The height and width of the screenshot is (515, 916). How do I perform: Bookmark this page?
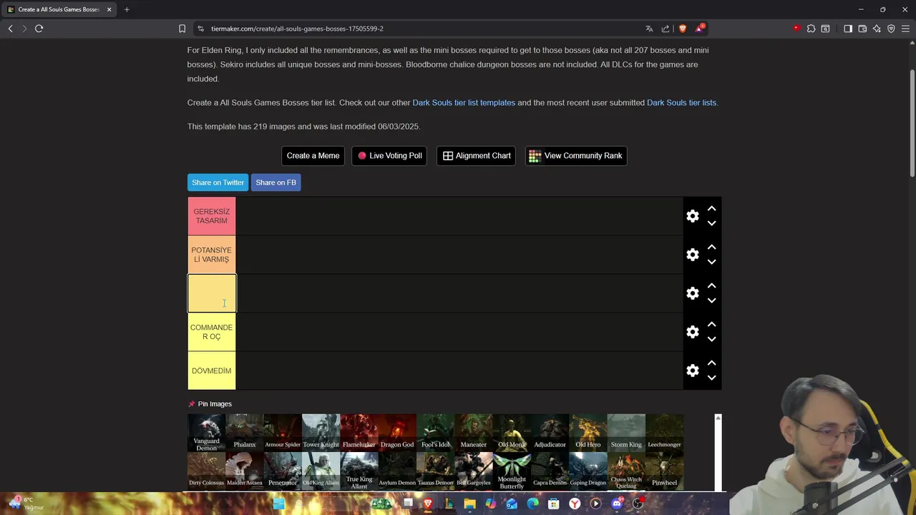pyautogui.click(x=182, y=29)
